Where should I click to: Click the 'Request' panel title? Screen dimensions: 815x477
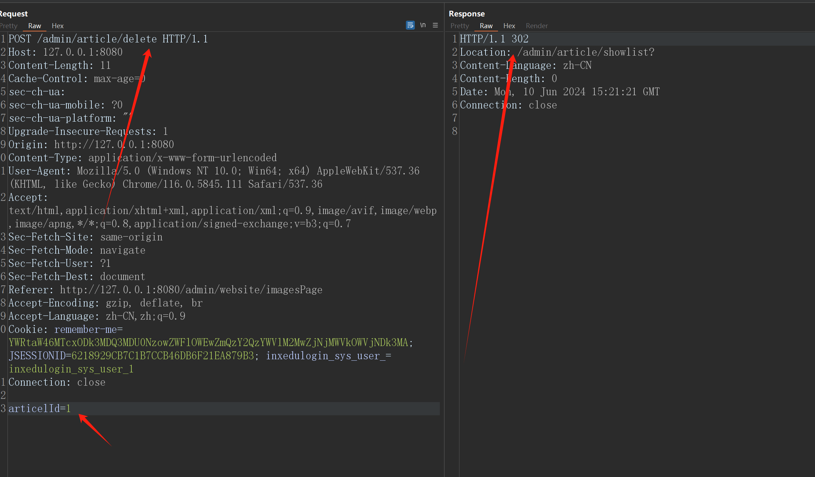[14, 14]
